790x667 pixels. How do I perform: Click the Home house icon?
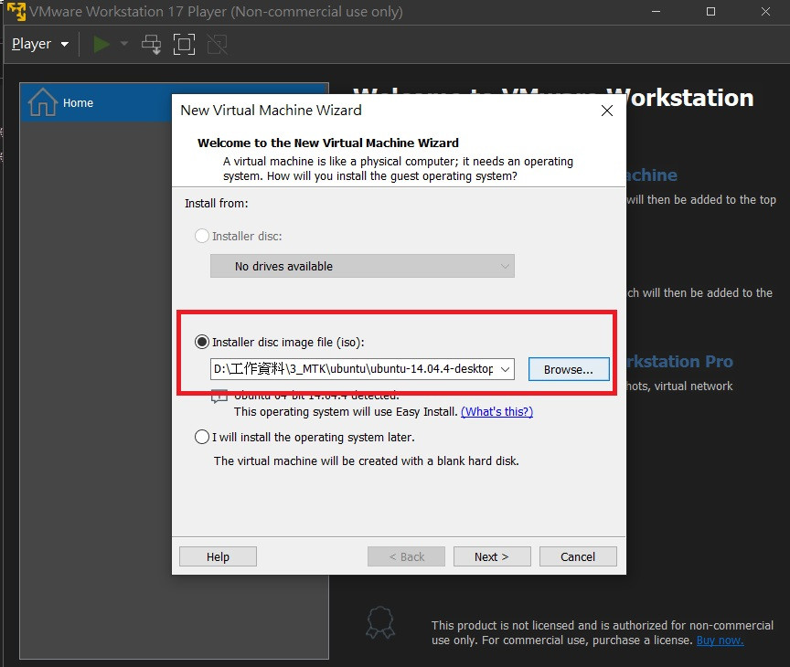[42, 102]
